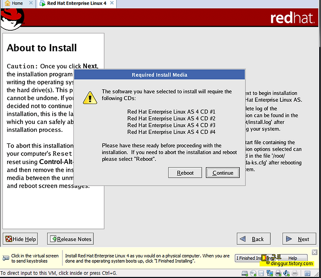321x278 pixels.
Task: Click the Hide Help button
Action: click(20, 239)
